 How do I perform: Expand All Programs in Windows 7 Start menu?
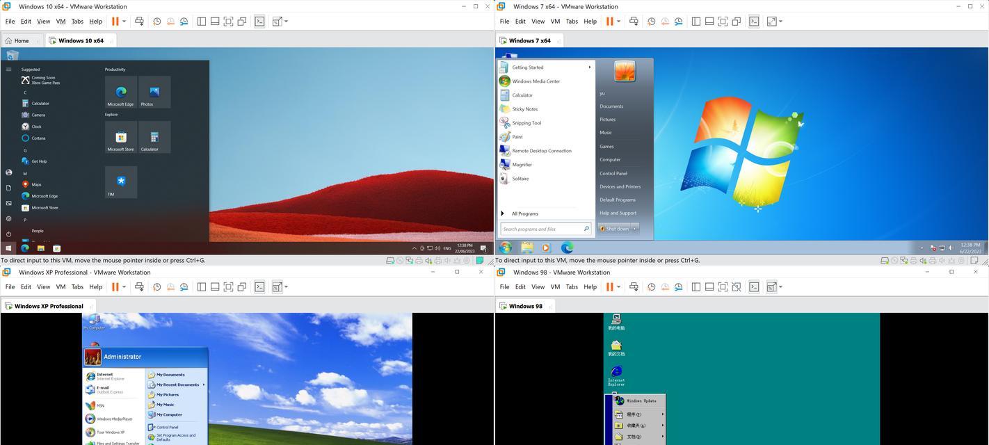tap(524, 213)
